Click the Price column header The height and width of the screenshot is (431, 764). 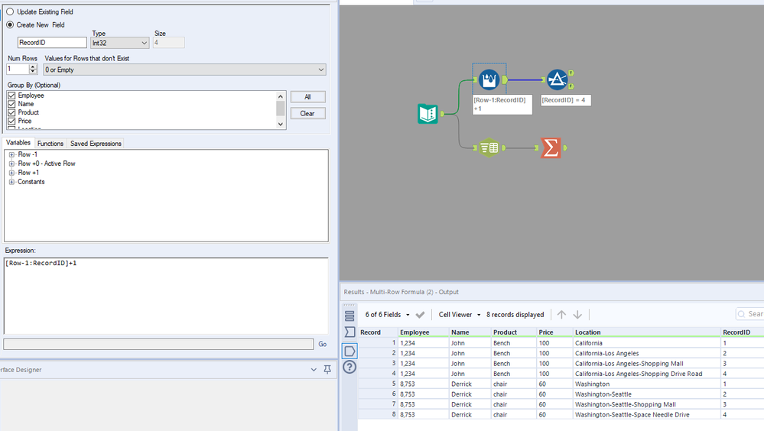pos(554,332)
